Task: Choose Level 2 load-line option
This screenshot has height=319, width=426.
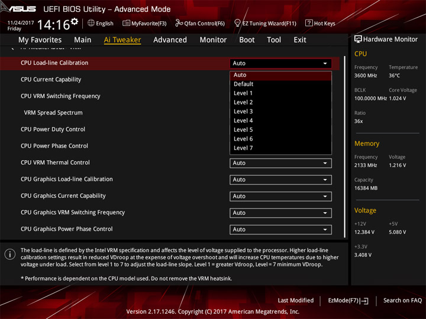Action: [x=280, y=103]
